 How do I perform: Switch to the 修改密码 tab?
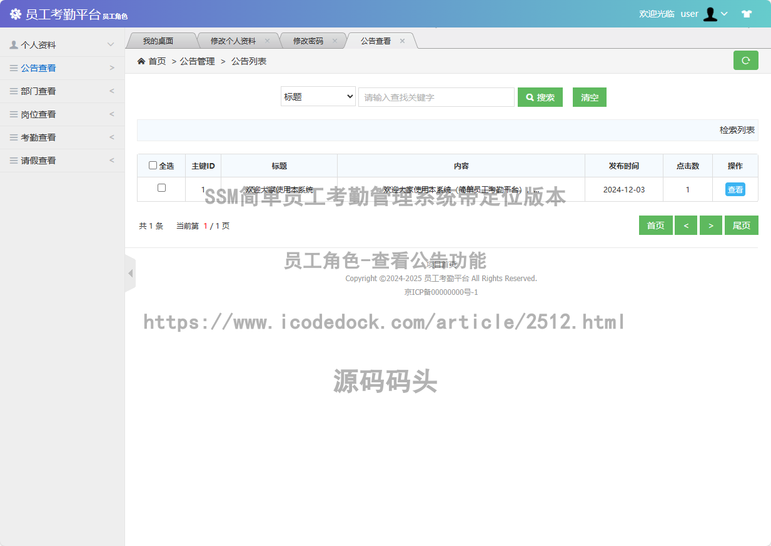pyautogui.click(x=308, y=41)
